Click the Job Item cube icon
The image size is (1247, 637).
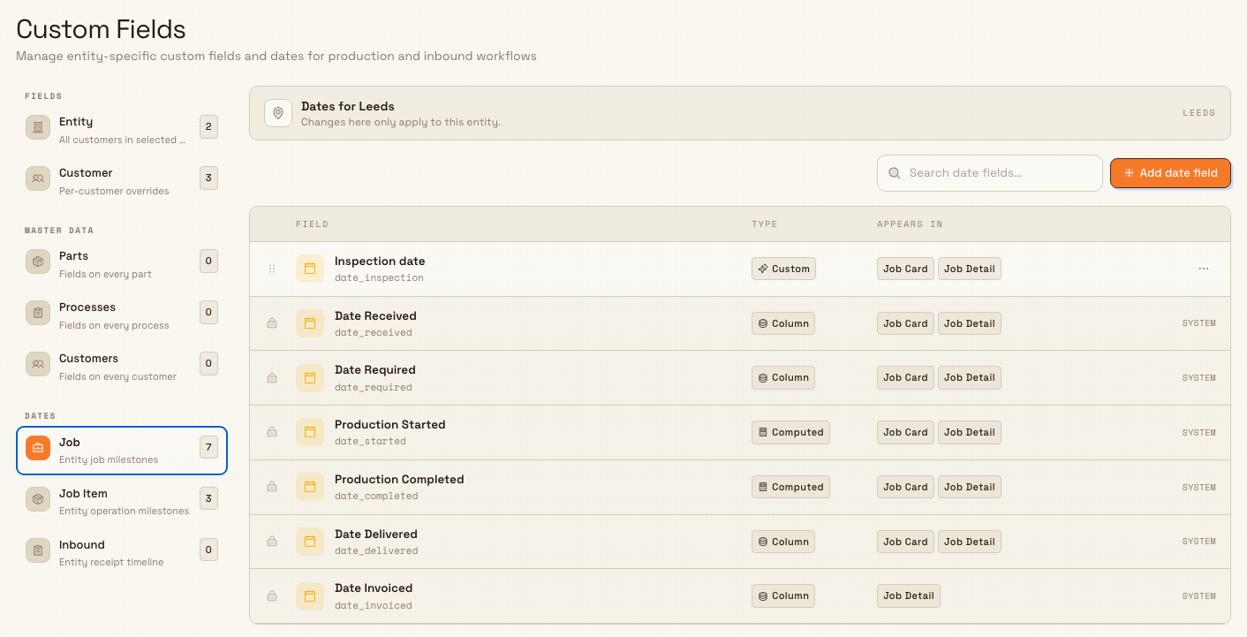[38, 500]
